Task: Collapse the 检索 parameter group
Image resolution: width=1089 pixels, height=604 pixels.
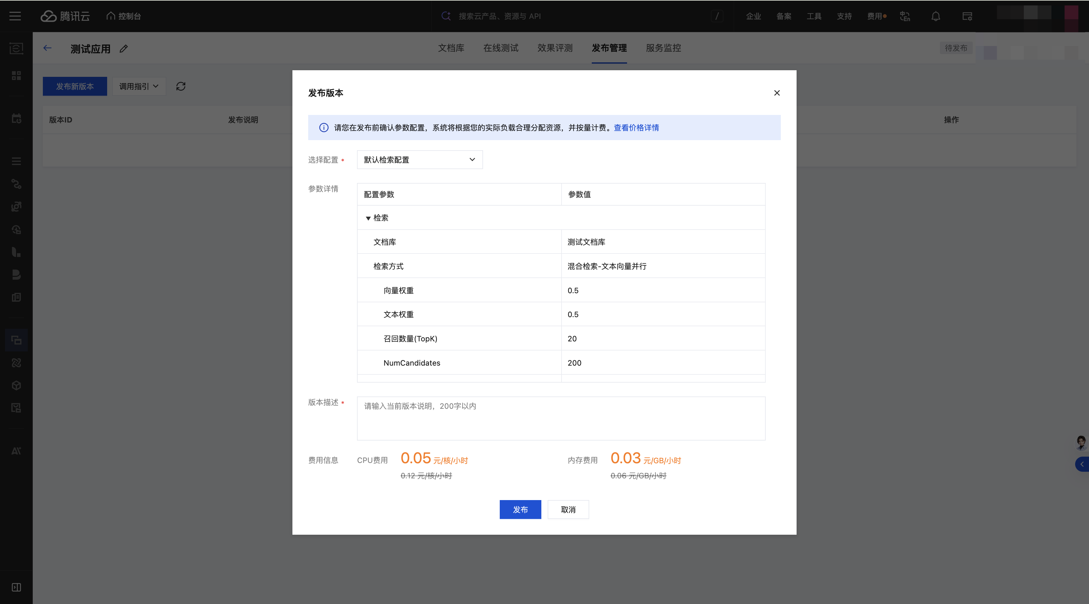Action: click(x=368, y=218)
